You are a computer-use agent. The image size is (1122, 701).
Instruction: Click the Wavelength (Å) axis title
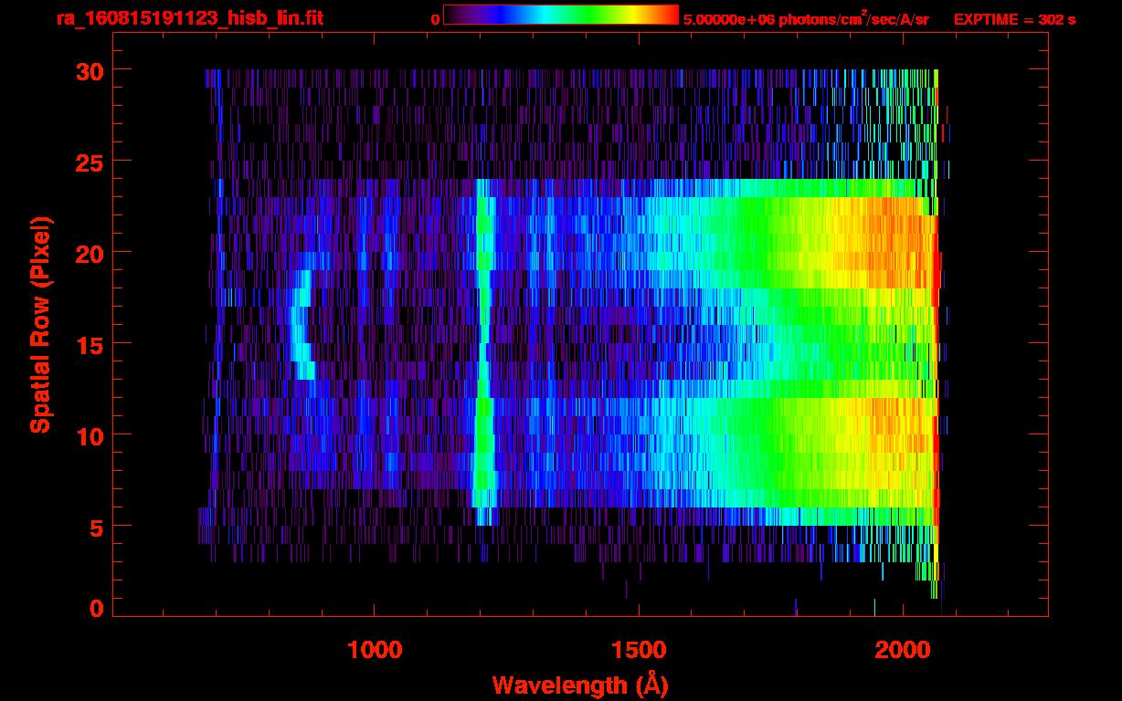pos(579,685)
